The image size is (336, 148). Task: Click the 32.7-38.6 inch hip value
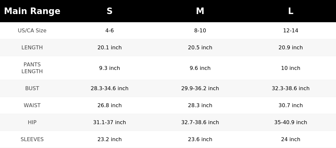200,123
